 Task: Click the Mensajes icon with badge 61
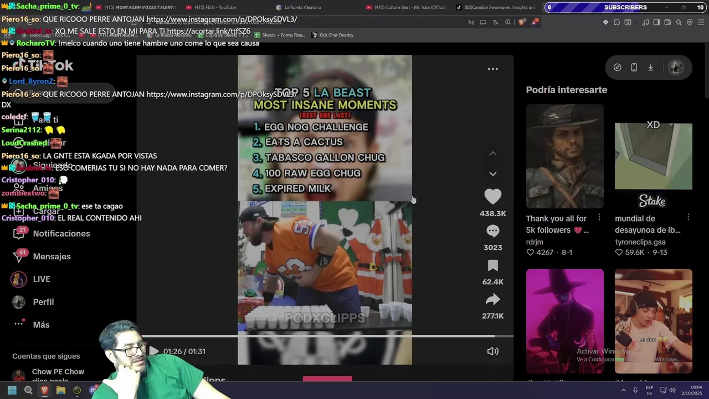pyautogui.click(x=19, y=256)
